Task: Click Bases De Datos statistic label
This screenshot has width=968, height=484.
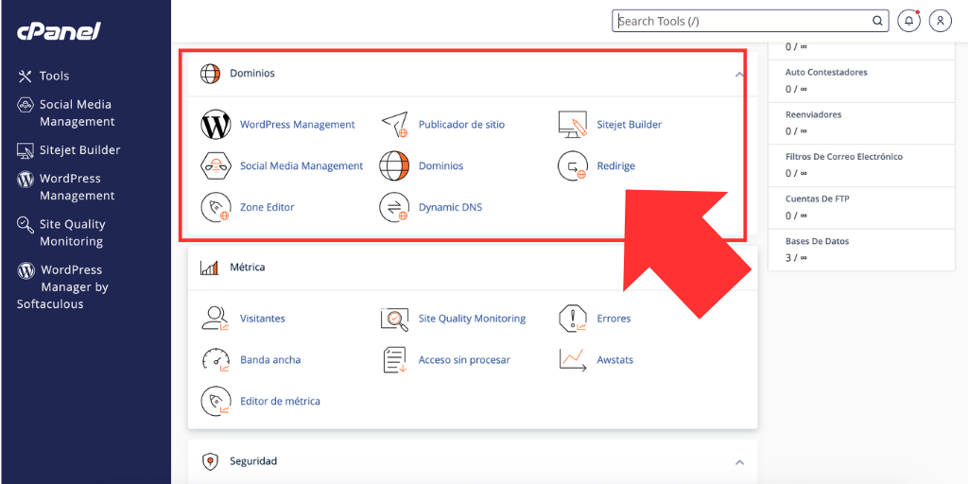Action: 817,241
